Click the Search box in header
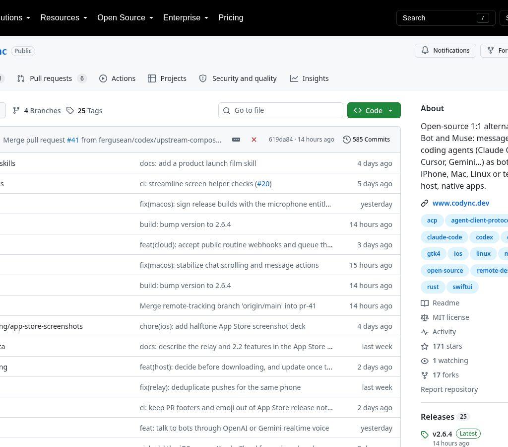The image size is (508, 447). pos(446,18)
